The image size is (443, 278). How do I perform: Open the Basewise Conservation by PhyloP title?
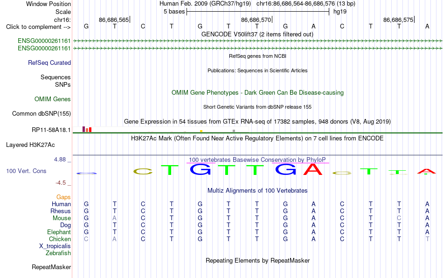point(257,160)
